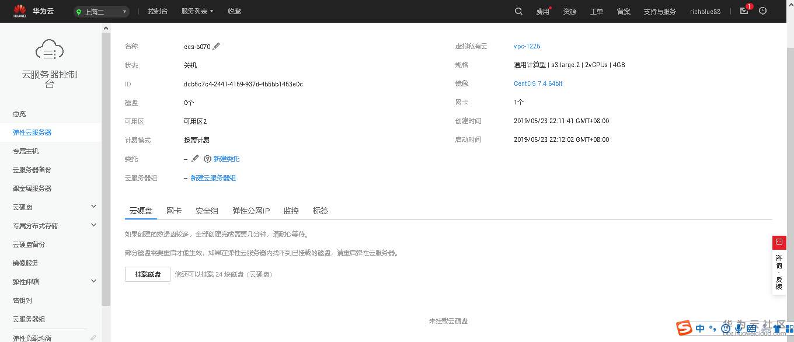This screenshot has width=794, height=342.
Task: Click the Sogou microphone voice input icon
Action: 739,329
